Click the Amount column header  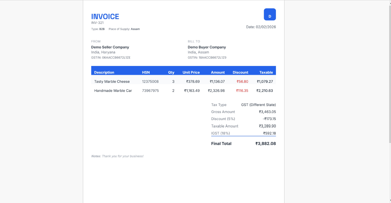tap(218, 72)
